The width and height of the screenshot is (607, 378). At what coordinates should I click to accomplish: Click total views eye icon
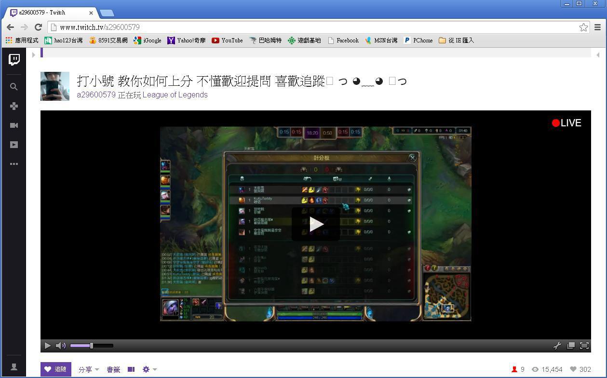[535, 369]
